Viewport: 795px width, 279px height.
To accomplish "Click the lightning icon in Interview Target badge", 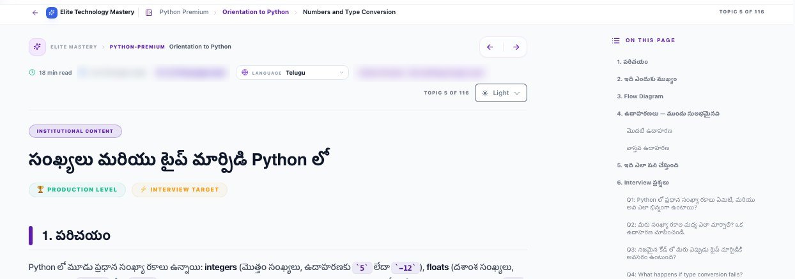I will pyautogui.click(x=143, y=190).
